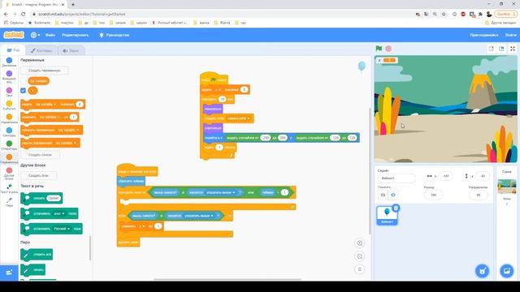Viewport: 520px width, 292px height.
Task: Switch to the Costumes tab
Action: pos(41,50)
